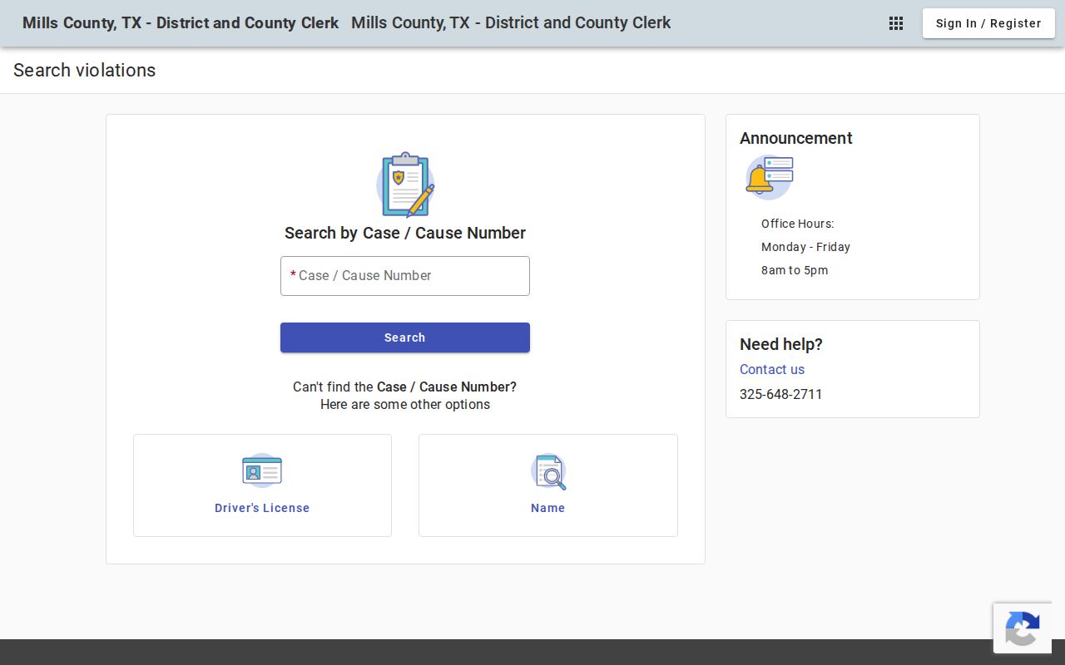
Task: Click the magnifying glass document icon
Action: (x=548, y=471)
